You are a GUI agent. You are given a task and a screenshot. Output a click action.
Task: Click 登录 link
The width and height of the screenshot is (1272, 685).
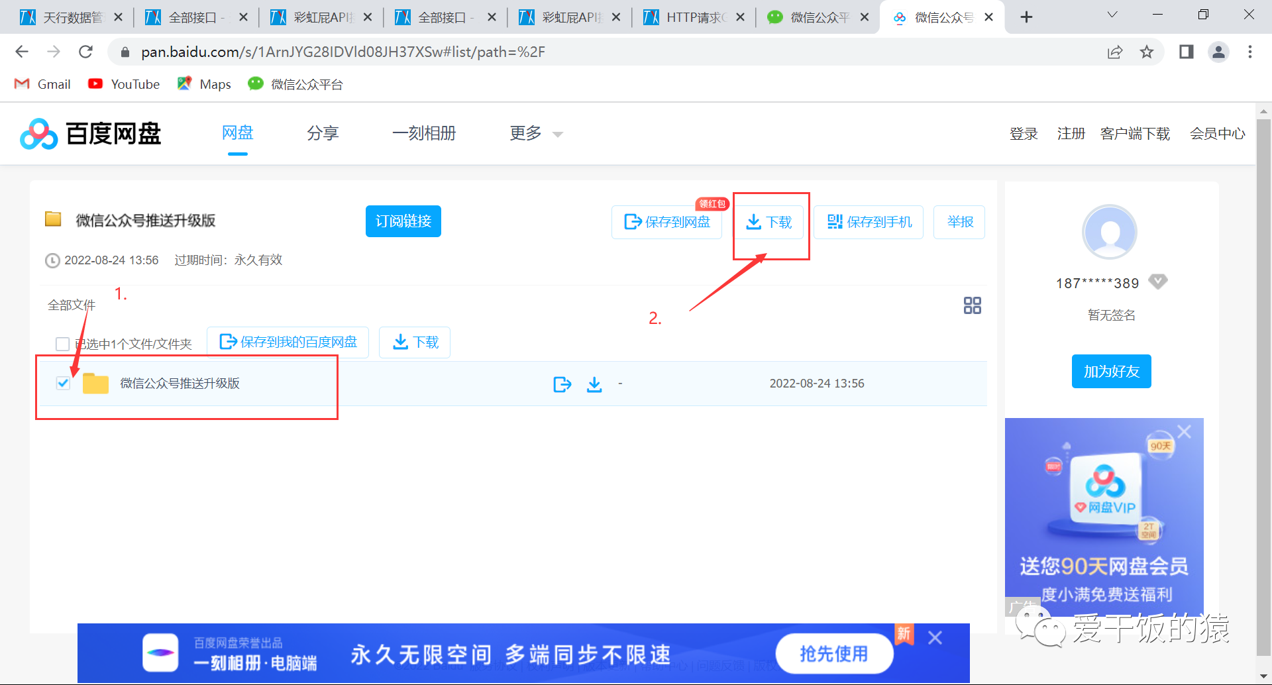[x=1024, y=134]
